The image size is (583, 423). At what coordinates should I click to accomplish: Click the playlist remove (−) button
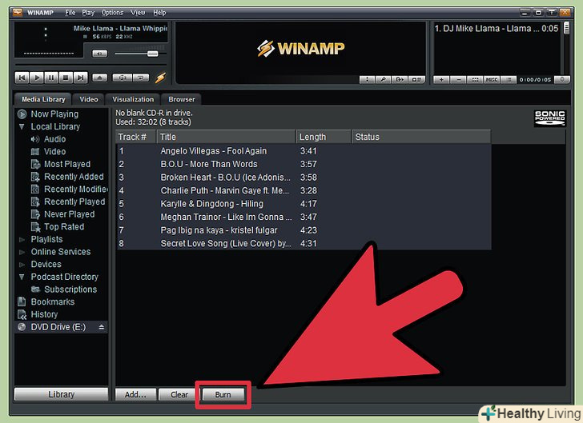(458, 79)
